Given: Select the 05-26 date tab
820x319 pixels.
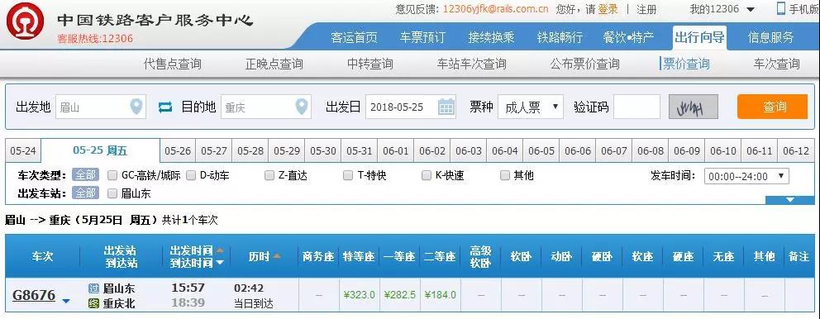Looking at the screenshot, I should pyautogui.click(x=178, y=151).
